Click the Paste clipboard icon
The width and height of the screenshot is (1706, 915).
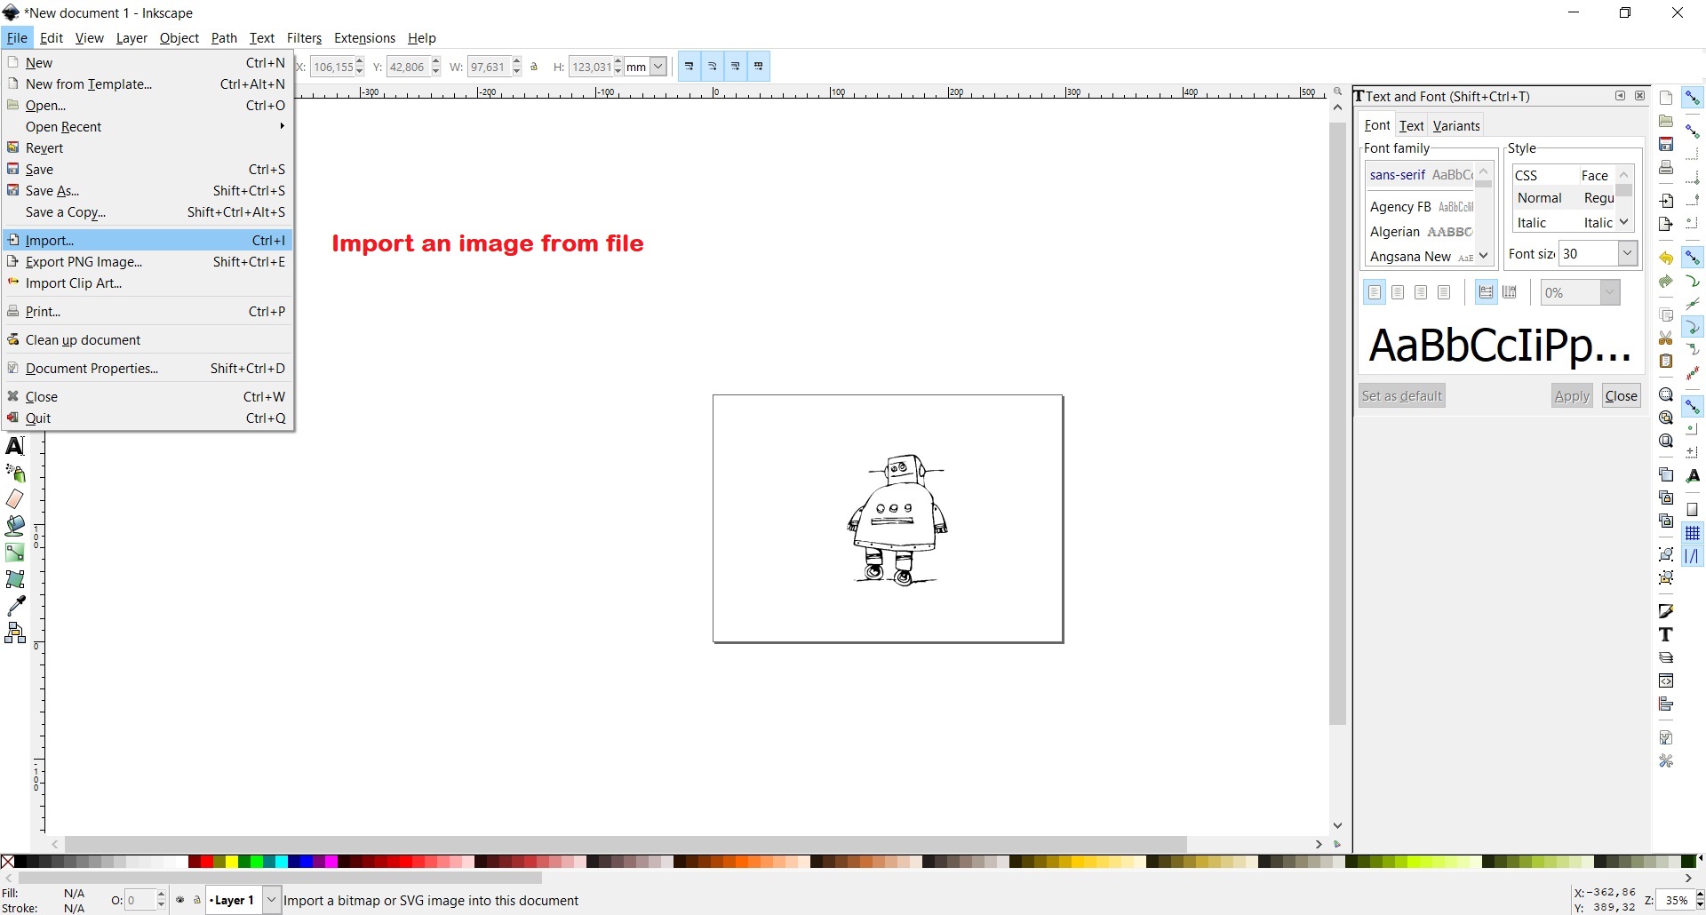(x=1666, y=361)
